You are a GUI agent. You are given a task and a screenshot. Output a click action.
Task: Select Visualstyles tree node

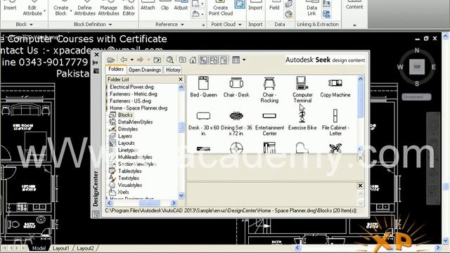(130, 185)
